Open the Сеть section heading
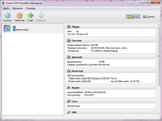Image resolution: width=162 pixels, height=121 pixels. [75, 101]
